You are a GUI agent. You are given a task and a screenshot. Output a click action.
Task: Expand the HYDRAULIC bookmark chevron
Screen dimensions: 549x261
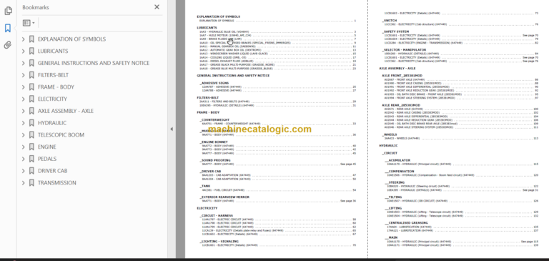(24, 123)
